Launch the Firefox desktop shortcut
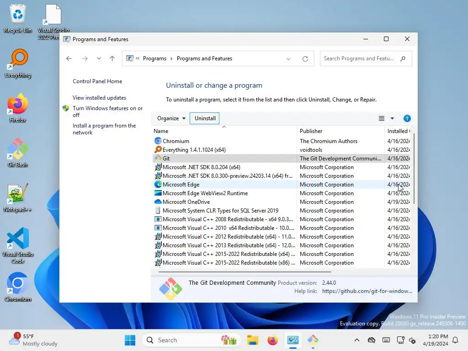This screenshot has width=468, height=351. pyautogui.click(x=18, y=108)
